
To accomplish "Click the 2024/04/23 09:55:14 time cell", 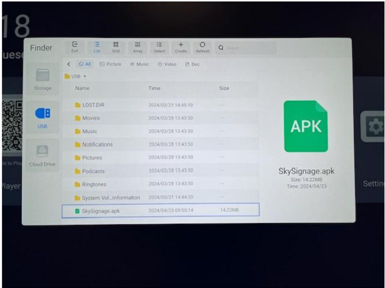I will [171, 210].
